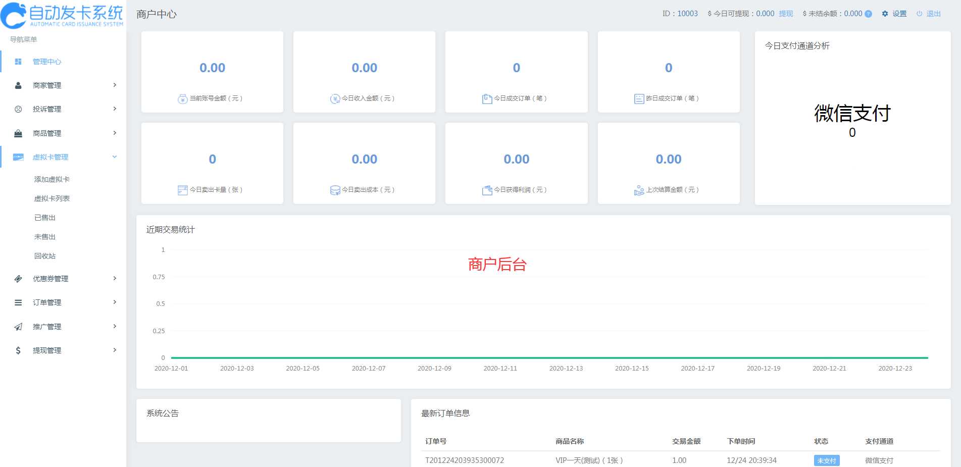The width and height of the screenshot is (961, 467).
Task: Click the 交易金额 column header
Action: click(x=686, y=441)
